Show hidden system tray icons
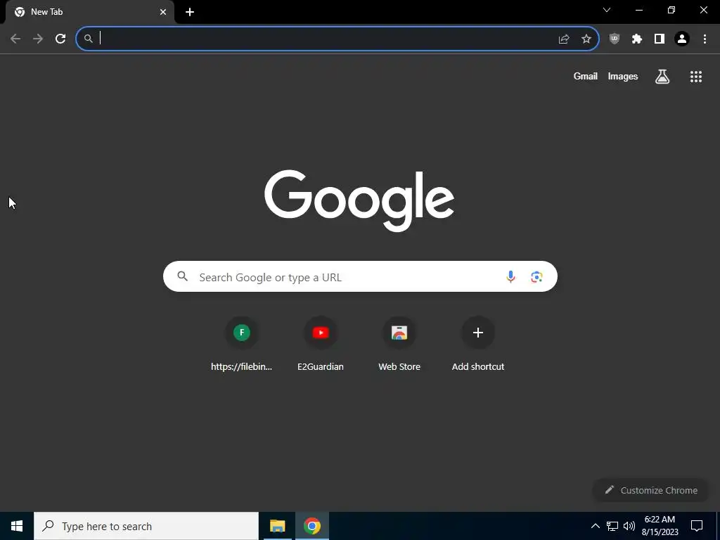The height and width of the screenshot is (540, 720). pyautogui.click(x=595, y=526)
